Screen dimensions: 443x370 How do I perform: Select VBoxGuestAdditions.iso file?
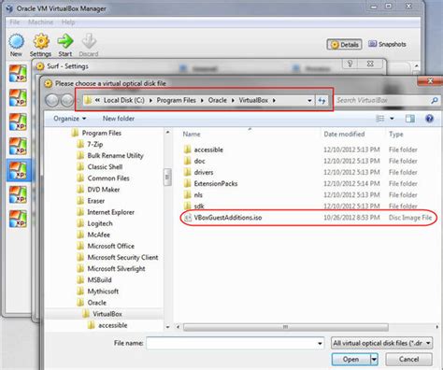228,218
